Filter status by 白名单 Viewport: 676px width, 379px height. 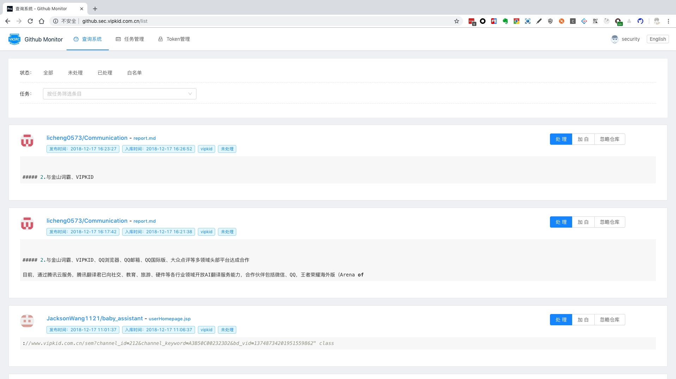[134, 73]
